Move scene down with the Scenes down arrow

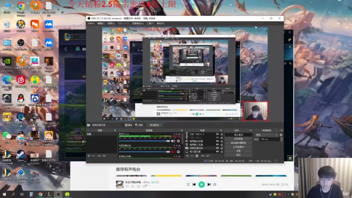coord(104,156)
